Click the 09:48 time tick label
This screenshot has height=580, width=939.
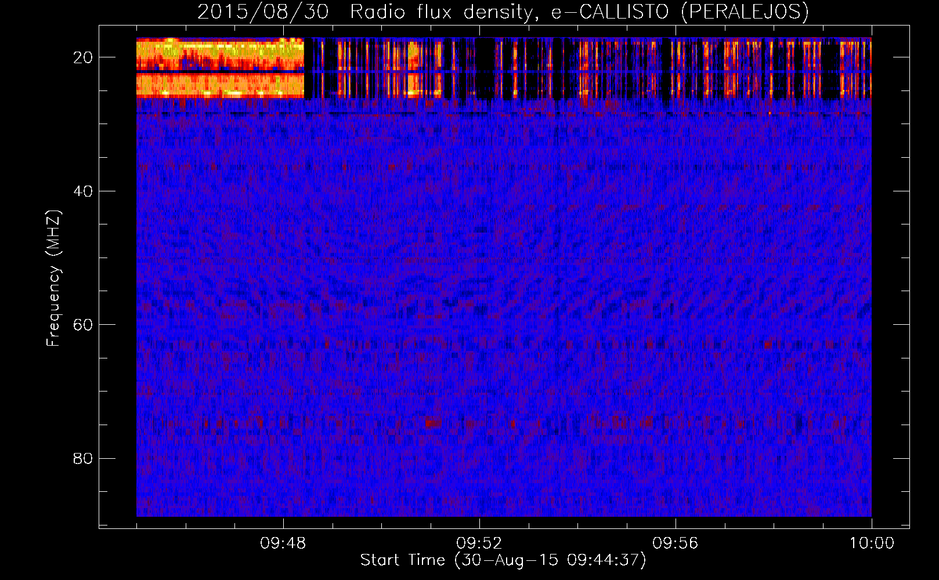283,543
